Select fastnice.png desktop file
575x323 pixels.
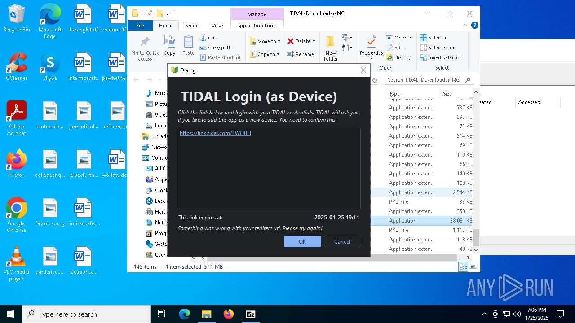tap(50, 213)
